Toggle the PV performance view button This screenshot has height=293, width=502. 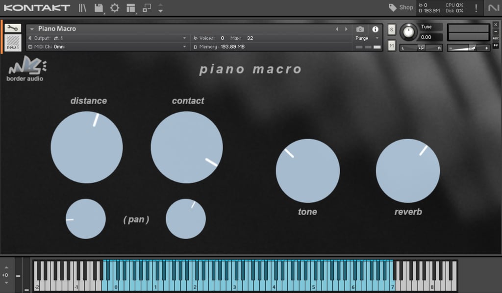(x=496, y=46)
